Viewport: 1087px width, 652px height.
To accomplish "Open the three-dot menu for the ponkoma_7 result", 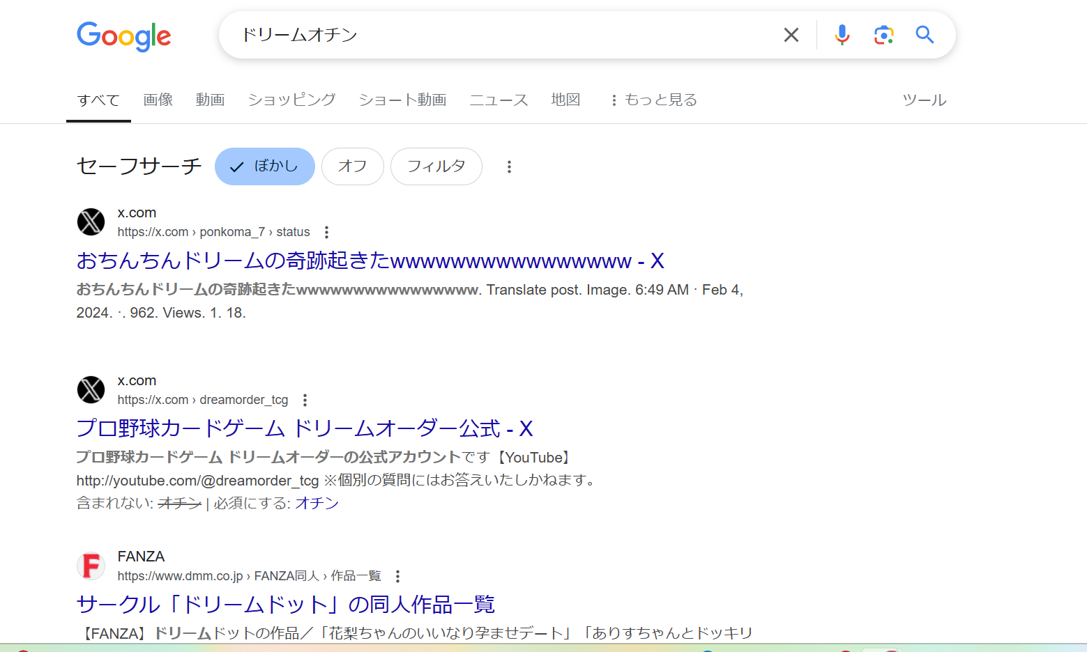I will pos(326,232).
